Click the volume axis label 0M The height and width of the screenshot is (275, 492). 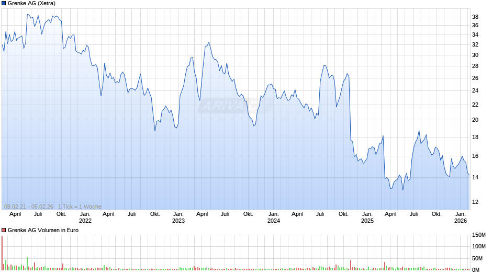(x=476, y=270)
